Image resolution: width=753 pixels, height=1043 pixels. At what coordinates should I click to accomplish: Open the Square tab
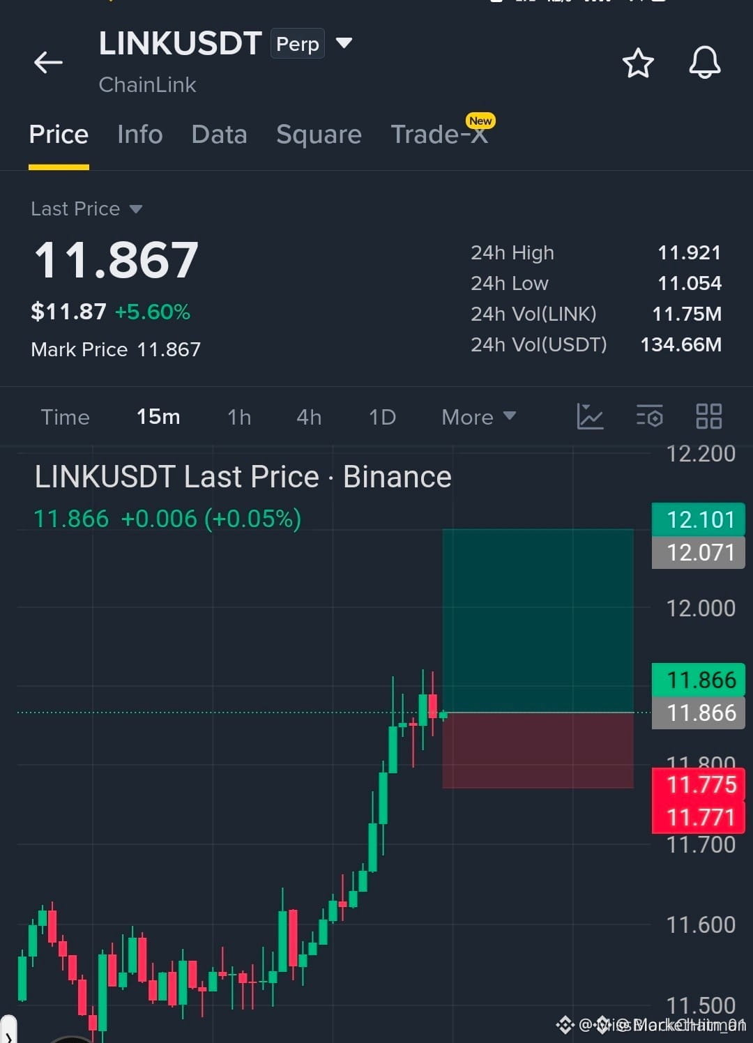pyautogui.click(x=319, y=134)
